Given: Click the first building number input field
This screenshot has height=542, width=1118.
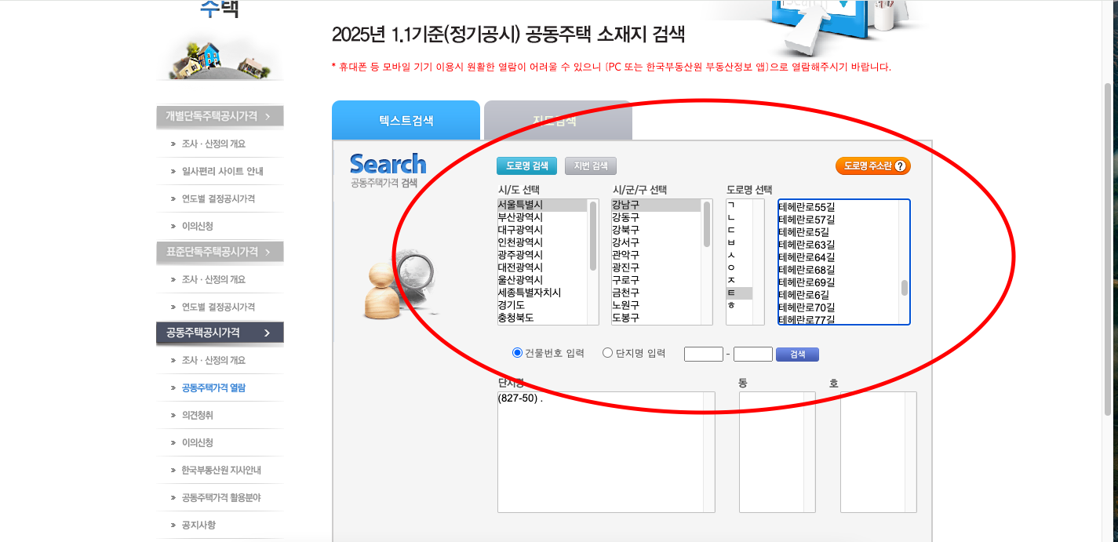Looking at the screenshot, I should [x=704, y=354].
